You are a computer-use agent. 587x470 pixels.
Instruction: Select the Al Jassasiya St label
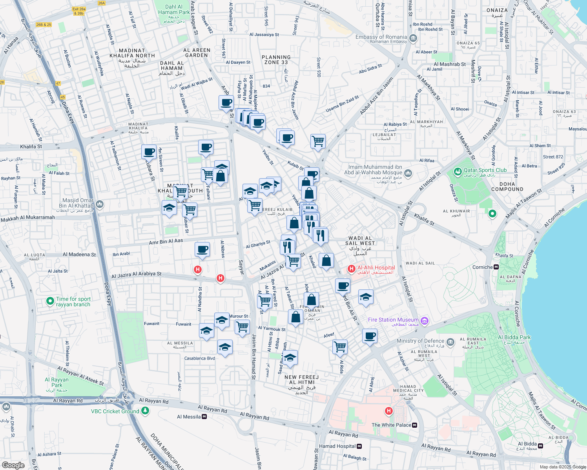[x=264, y=34]
